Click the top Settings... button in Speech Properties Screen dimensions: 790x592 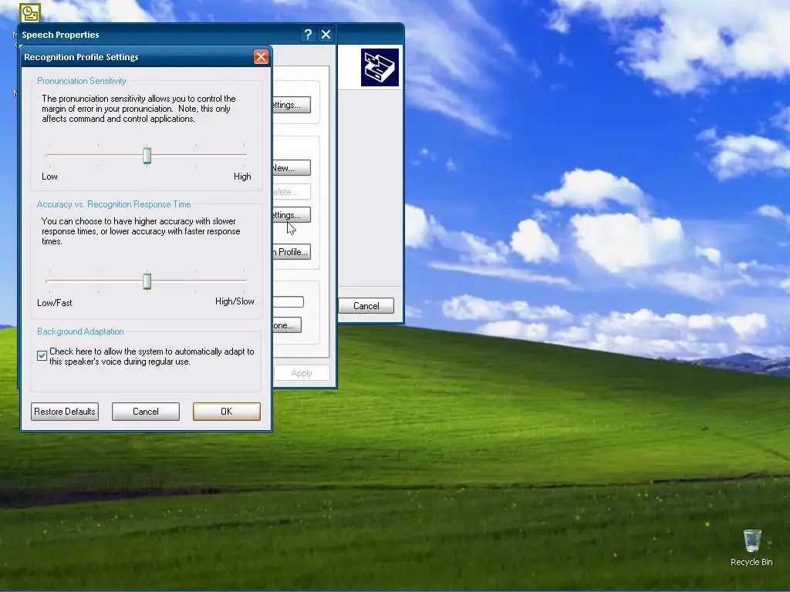pyautogui.click(x=291, y=105)
